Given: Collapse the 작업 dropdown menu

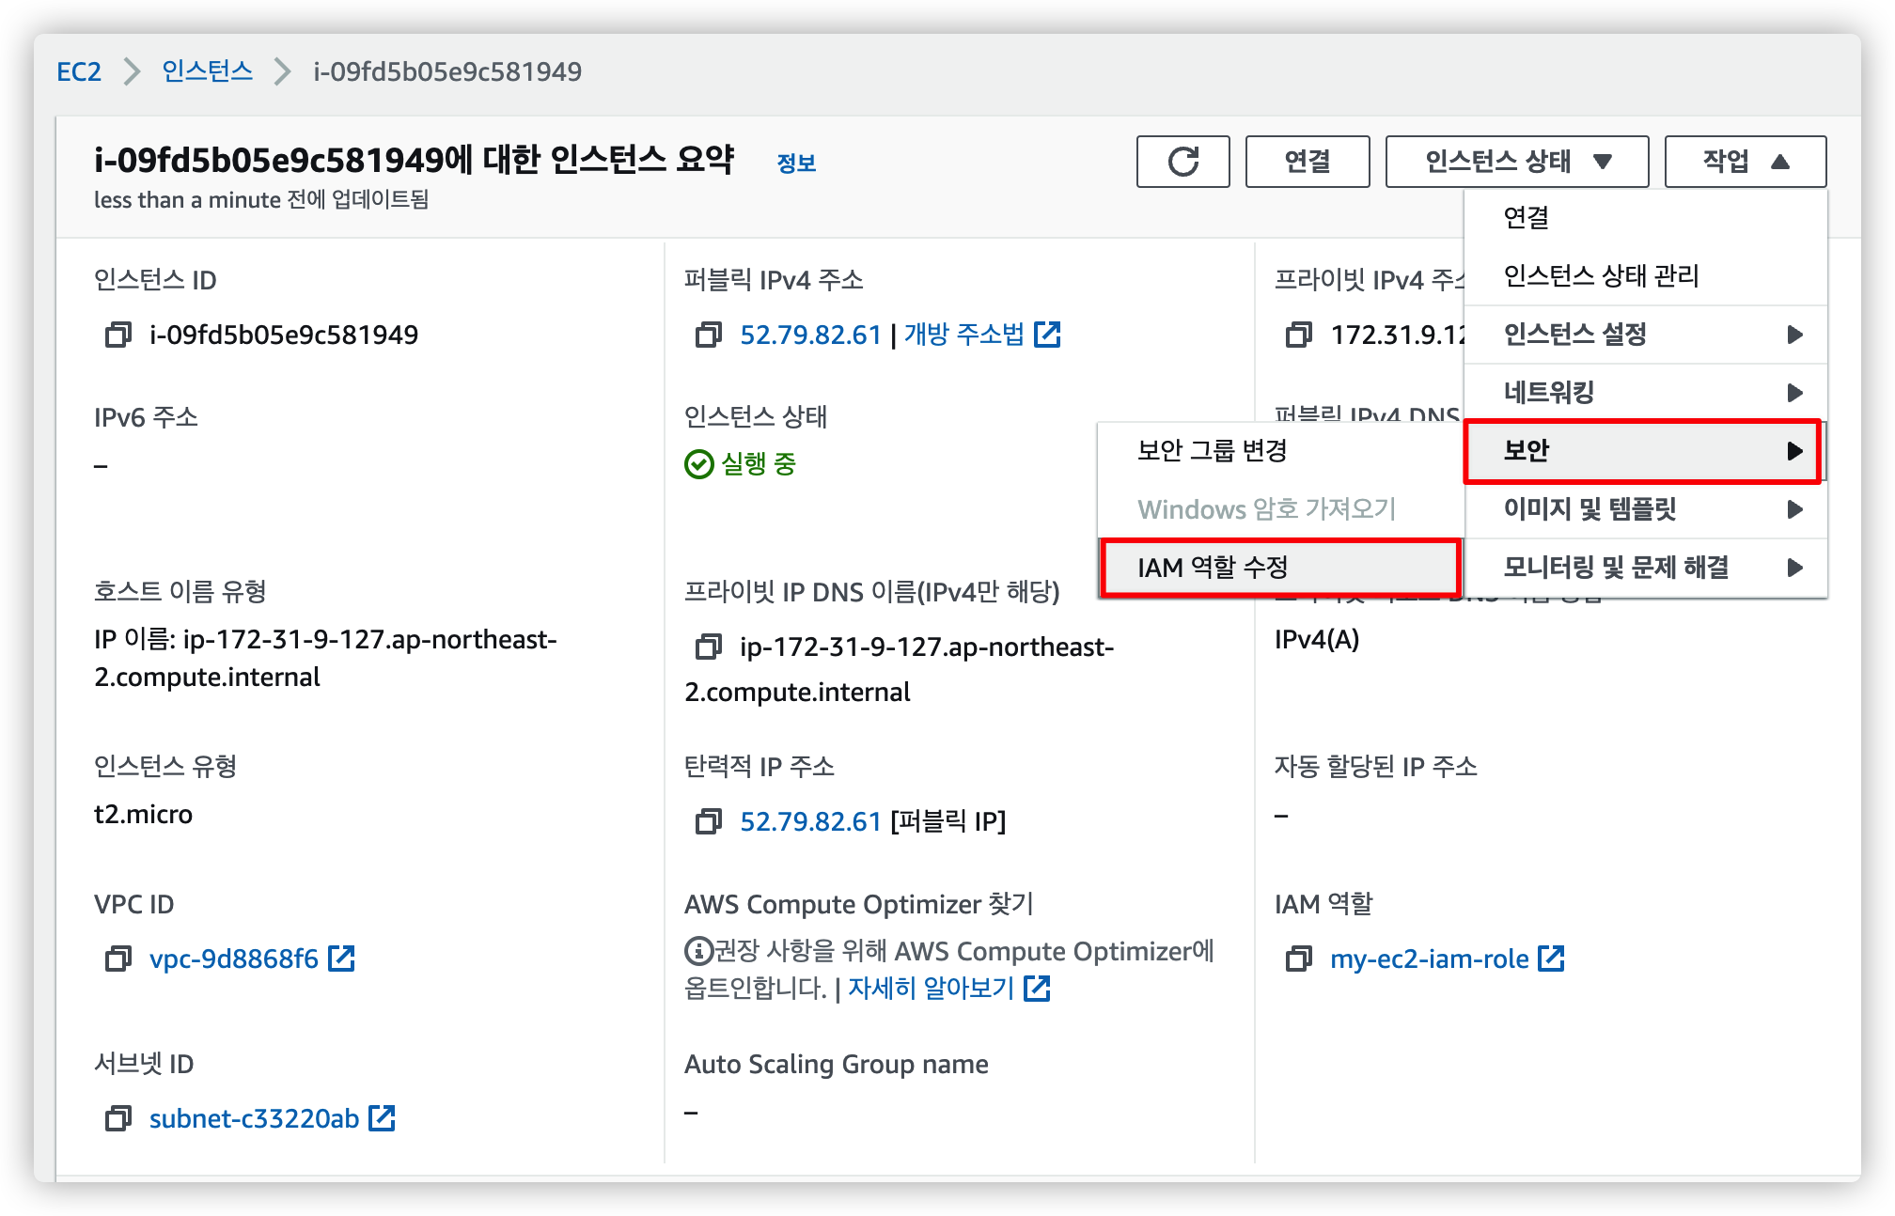Looking at the screenshot, I should (x=1745, y=162).
